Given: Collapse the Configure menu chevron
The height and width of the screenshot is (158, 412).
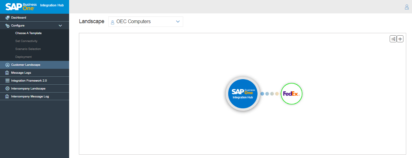Looking at the screenshot, I should [60, 26].
